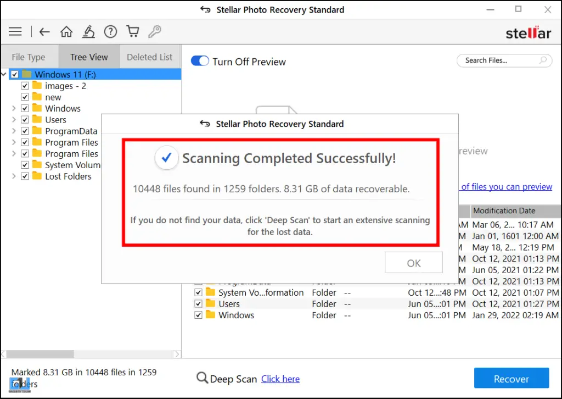Open the help question mark icon
562x399 pixels.
point(110,32)
